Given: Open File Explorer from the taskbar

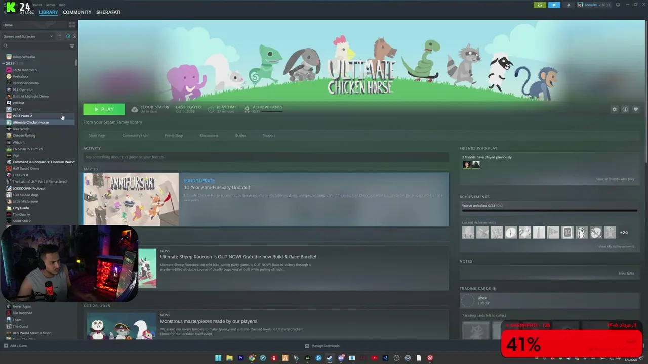Looking at the screenshot, I should tap(229, 358).
